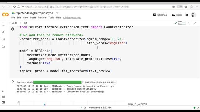Collapse the header with the up chevron
The image size is (200, 112).
coord(195,23)
